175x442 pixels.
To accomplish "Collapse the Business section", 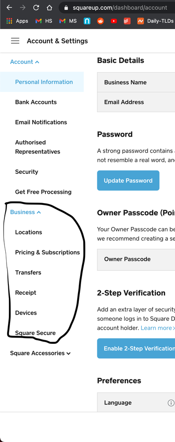I will tap(26, 212).
